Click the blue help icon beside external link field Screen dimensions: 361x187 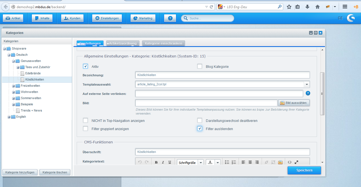308,93
